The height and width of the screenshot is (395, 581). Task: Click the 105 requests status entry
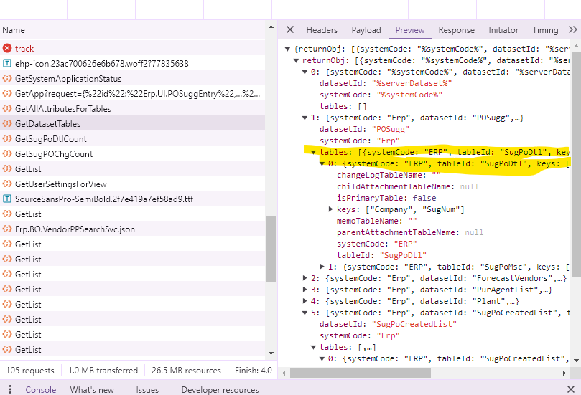coord(30,370)
